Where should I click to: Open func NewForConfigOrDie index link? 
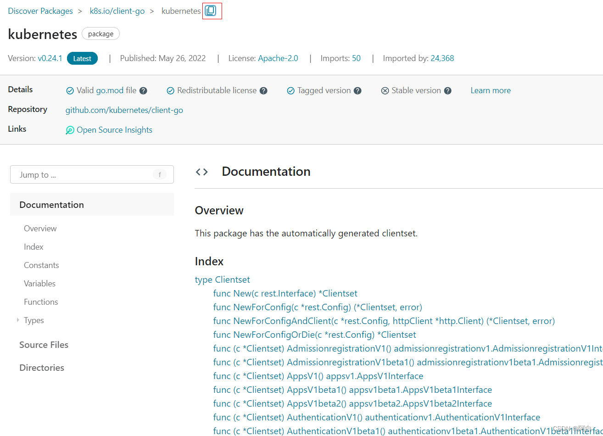tap(315, 335)
